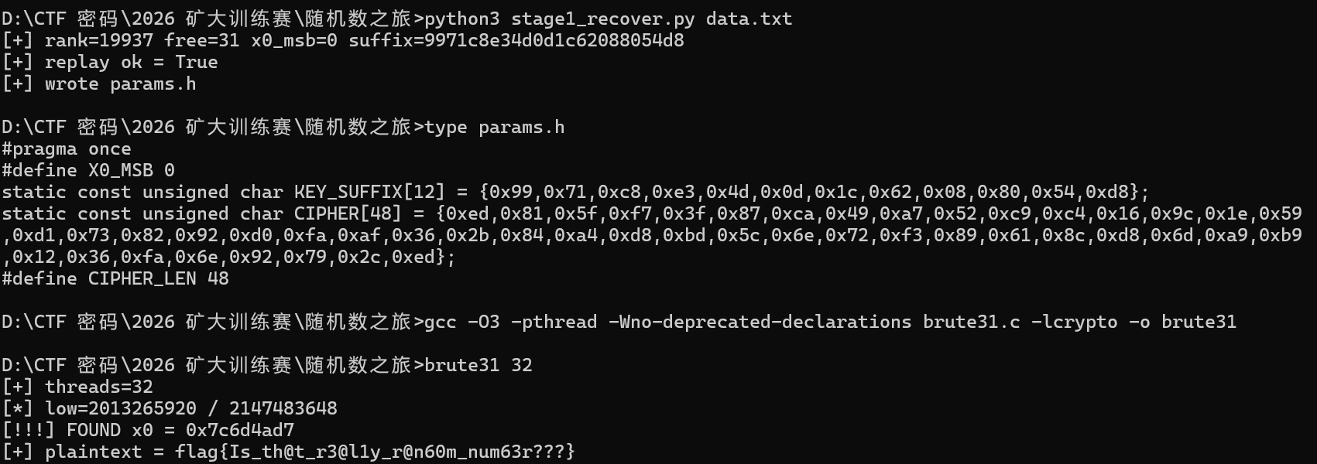Click the FOUND x0 = 0x7c6d4ad7 line

[180, 430]
